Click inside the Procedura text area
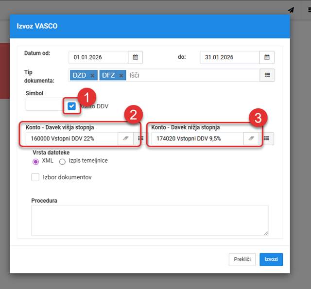Image resolution: width=311 pixels, height=289 pixels. pos(150,220)
